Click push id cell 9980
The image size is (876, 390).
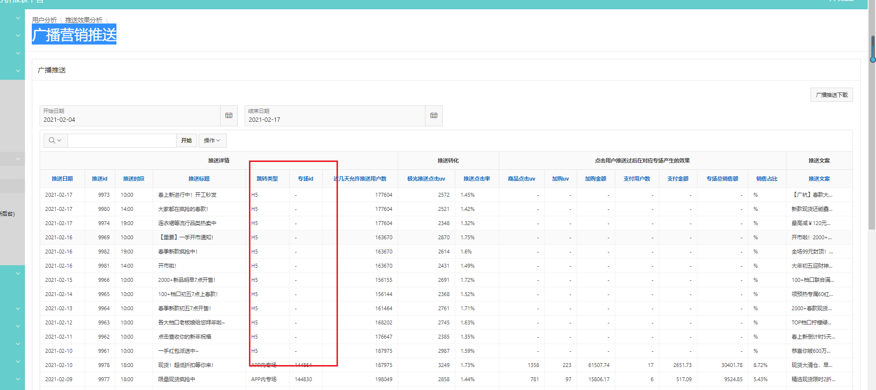click(x=104, y=209)
